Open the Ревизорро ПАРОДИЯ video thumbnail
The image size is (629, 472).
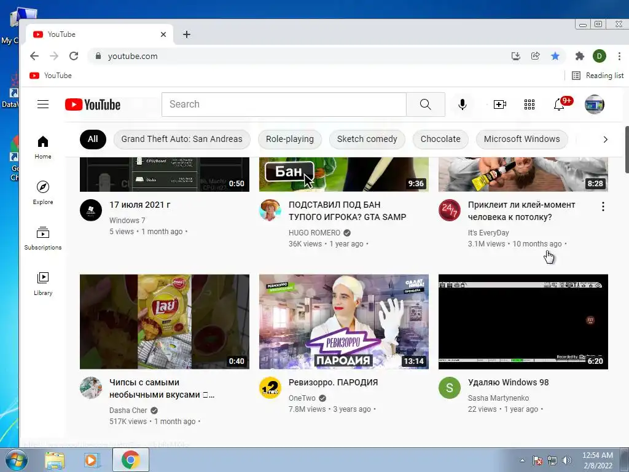pos(344,321)
